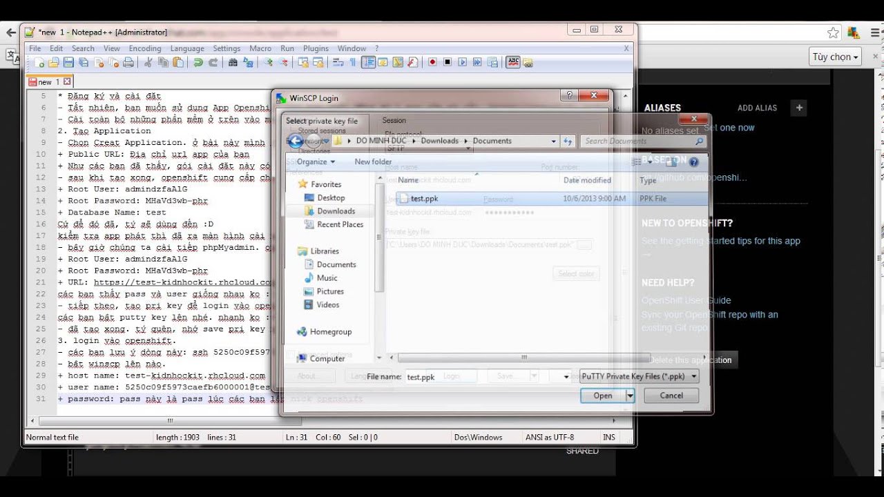Click the browser back arrow button
The image size is (884, 497).
tap(11, 32)
